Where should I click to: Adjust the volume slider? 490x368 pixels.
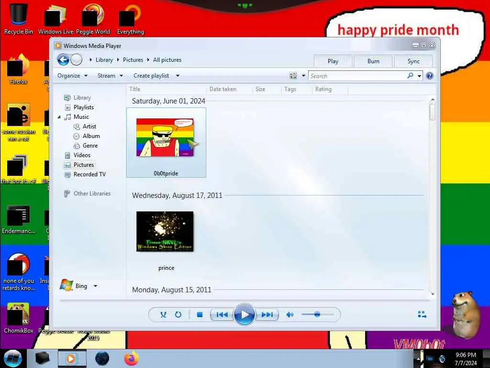pyautogui.click(x=318, y=314)
